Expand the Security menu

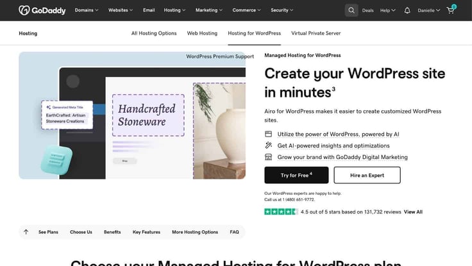282,10
